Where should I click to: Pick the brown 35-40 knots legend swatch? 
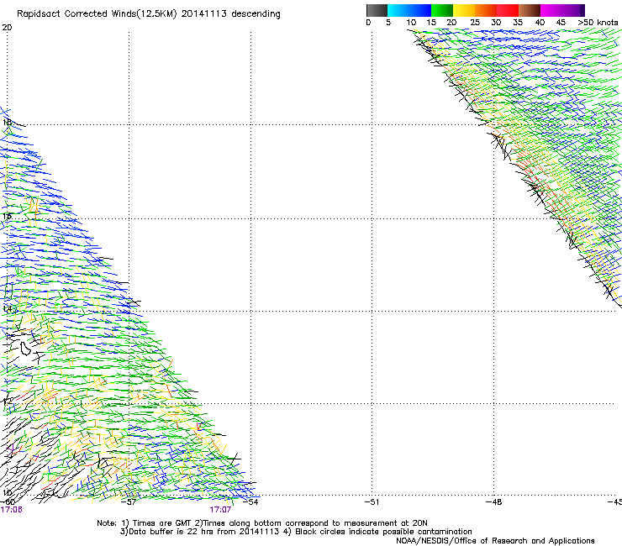coord(530,10)
